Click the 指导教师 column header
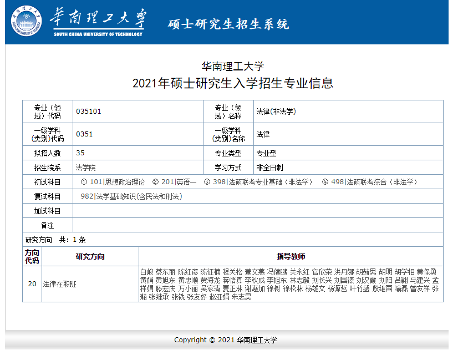Image resolution: width=458 pixels, height=360 pixels. [x=291, y=256]
